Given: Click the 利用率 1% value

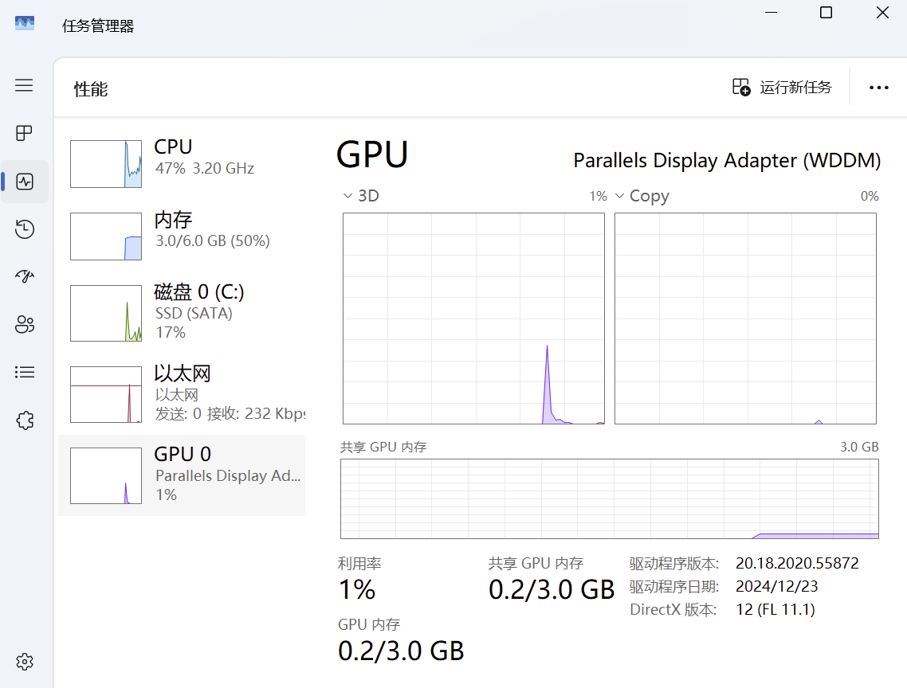Looking at the screenshot, I should tap(357, 590).
